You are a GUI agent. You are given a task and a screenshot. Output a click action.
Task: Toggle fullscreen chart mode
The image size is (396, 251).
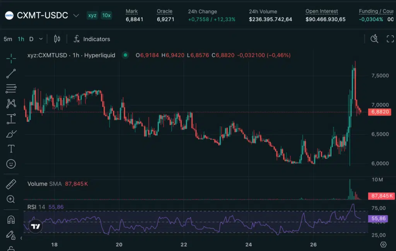tap(390, 39)
